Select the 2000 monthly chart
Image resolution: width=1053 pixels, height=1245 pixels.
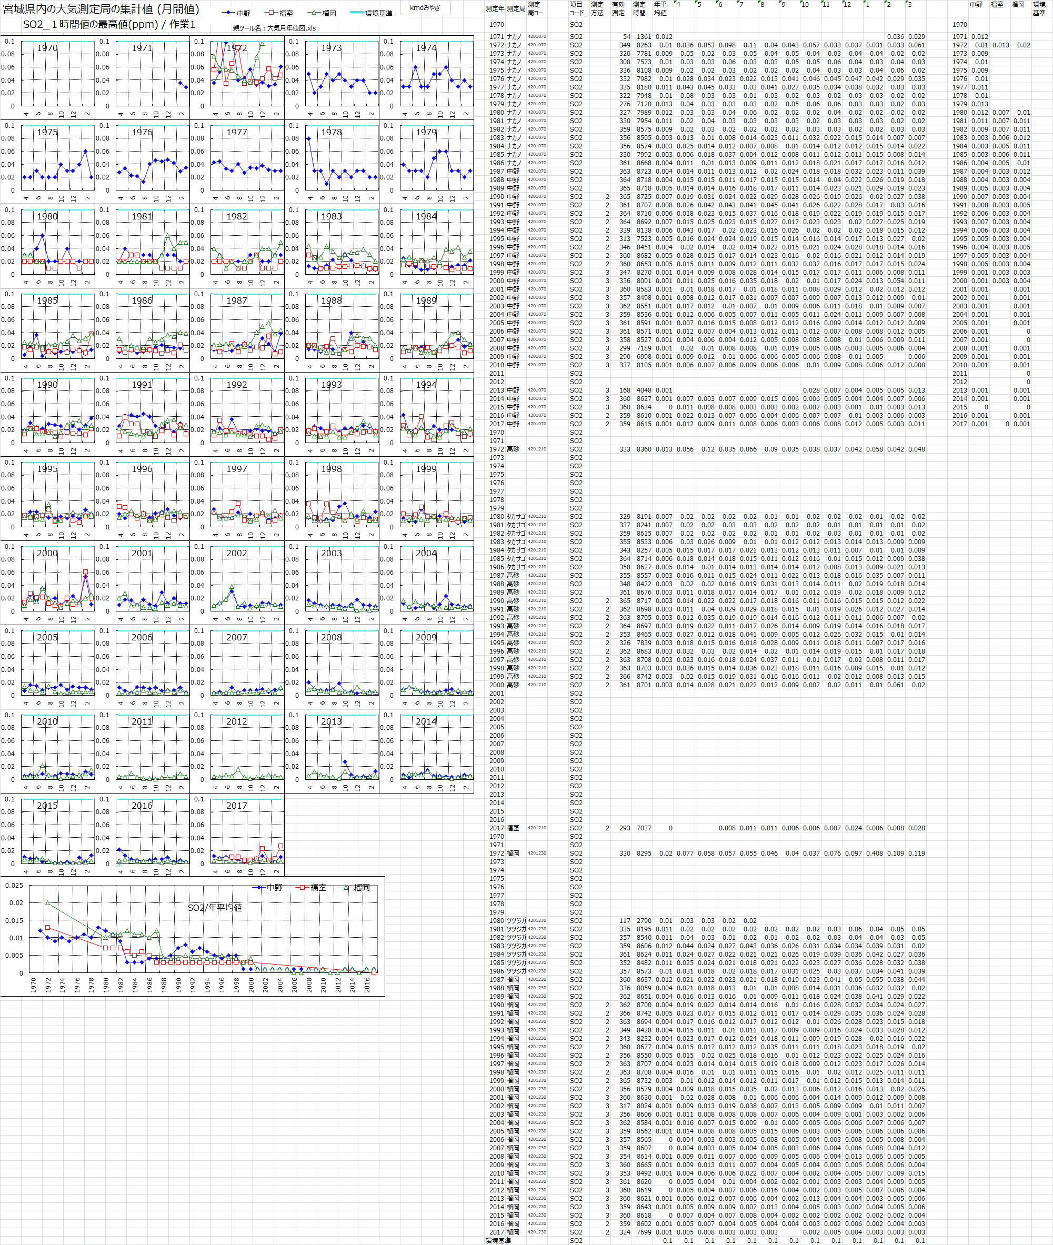(x=48, y=583)
